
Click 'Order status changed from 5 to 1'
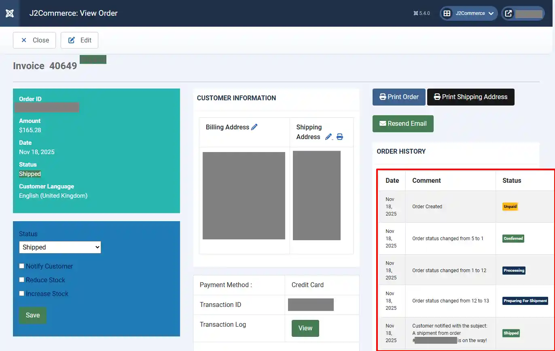[x=448, y=239]
